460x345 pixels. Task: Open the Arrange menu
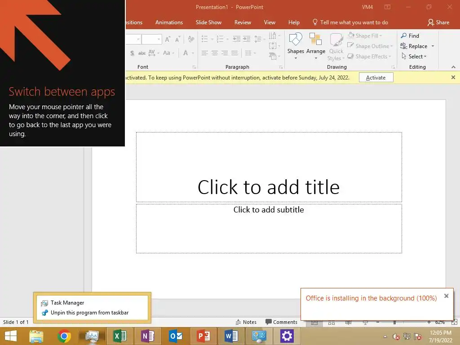coord(316,46)
